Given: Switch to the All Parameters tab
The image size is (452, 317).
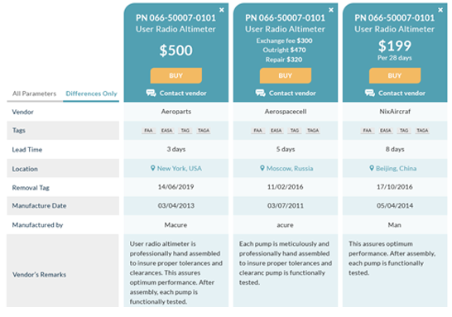Looking at the screenshot, I should [34, 94].
